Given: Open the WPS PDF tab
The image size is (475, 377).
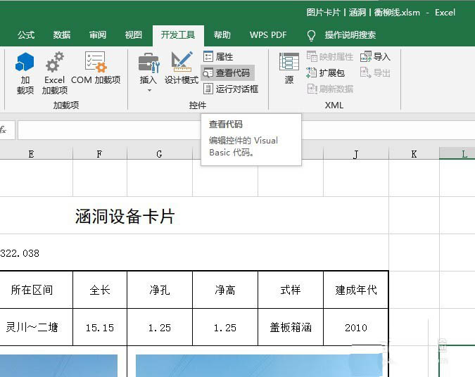Looking at the screenshot, I should (x=268, y=35).
